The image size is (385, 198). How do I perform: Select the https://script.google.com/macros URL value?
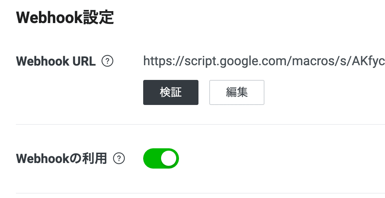262,61
